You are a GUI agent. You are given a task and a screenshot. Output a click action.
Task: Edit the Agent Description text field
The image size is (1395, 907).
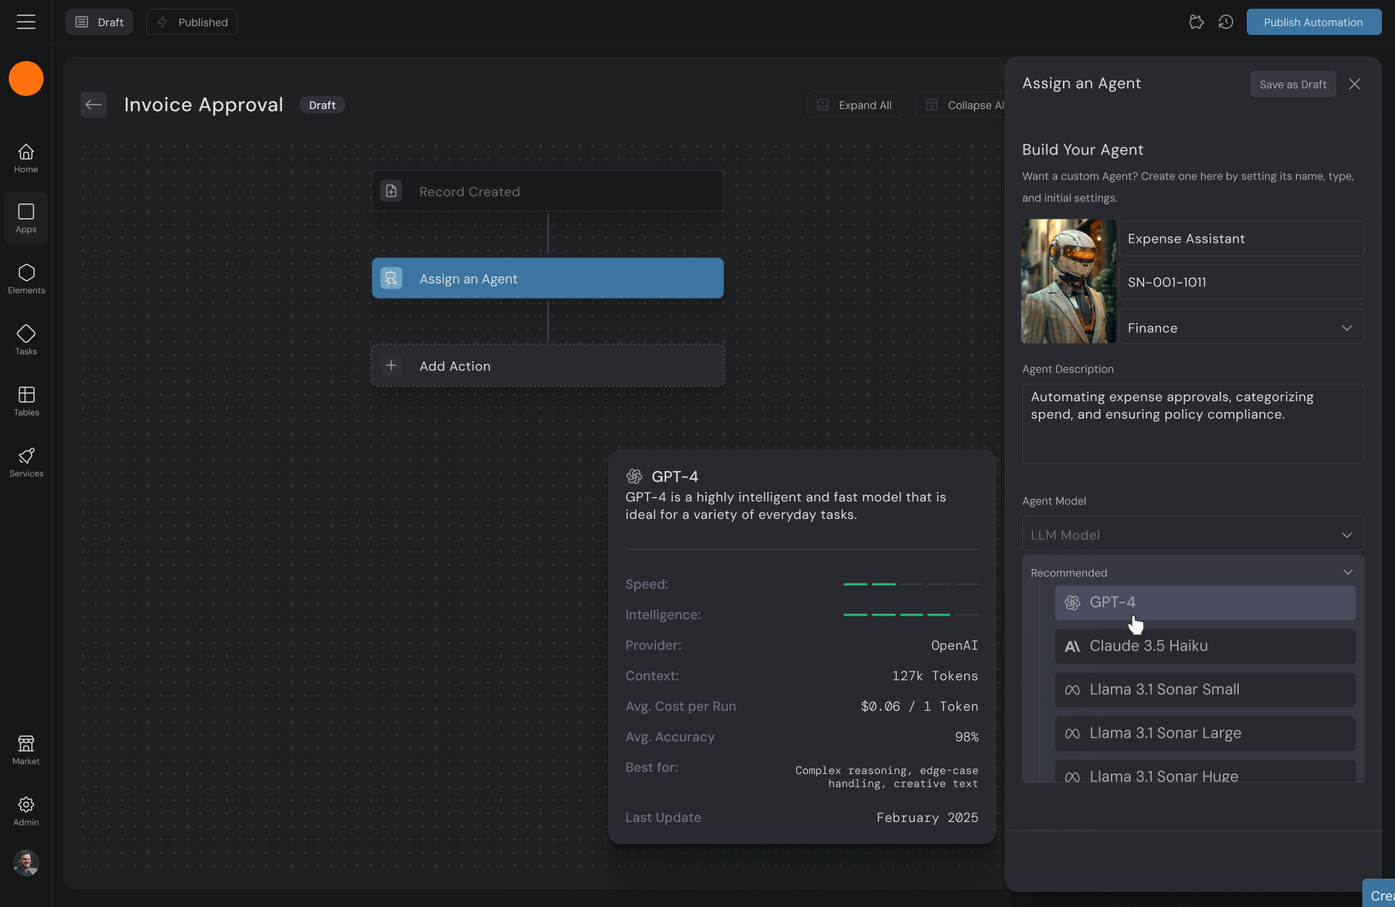click(1192, 424)
